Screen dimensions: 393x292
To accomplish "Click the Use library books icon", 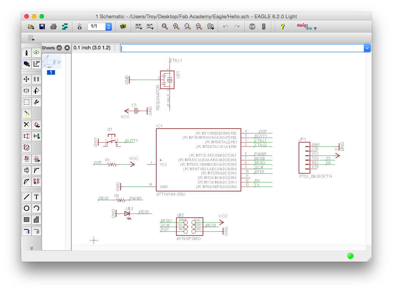I will click(123, 27).
